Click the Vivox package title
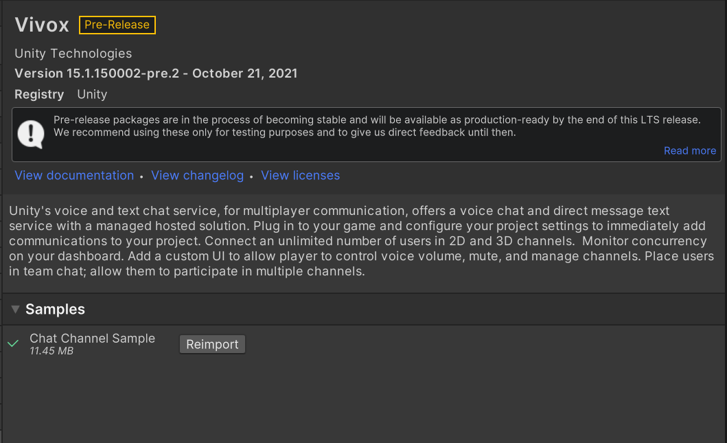The height and width of the screenshot is (443, 727). pyautogui.click(x=42, y=25)
